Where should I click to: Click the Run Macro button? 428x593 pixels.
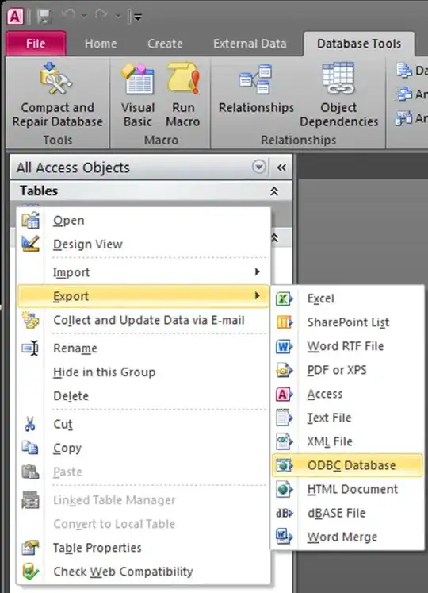tap(183, 94)
